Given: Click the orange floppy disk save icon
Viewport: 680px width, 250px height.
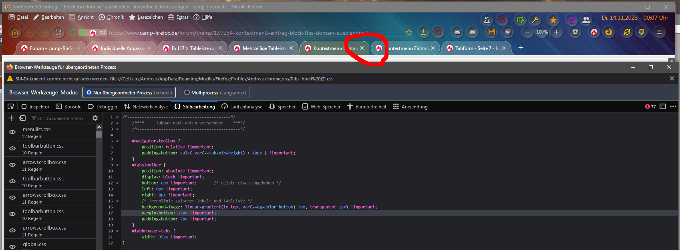Looking at the screenshot, I should [x=492, y=32].
